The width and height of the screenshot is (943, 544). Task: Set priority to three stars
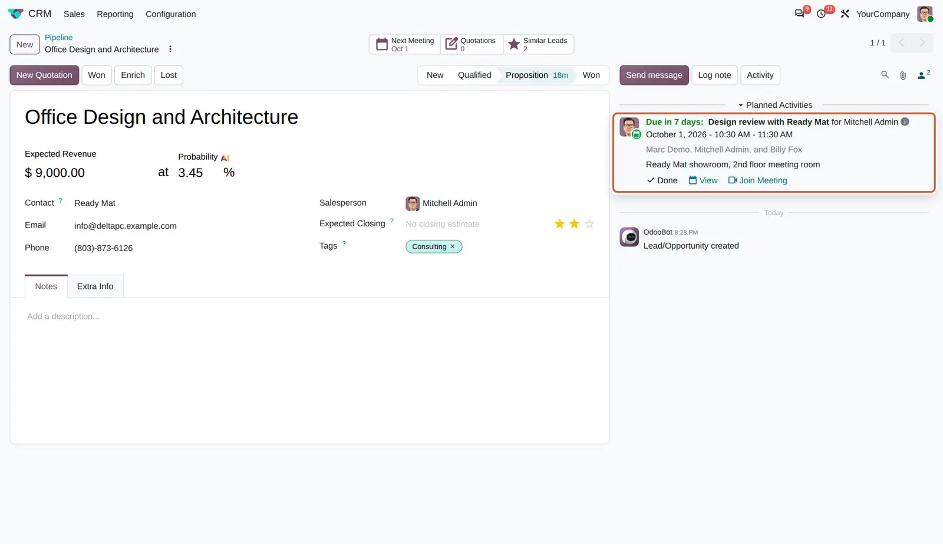coord(589,224)
